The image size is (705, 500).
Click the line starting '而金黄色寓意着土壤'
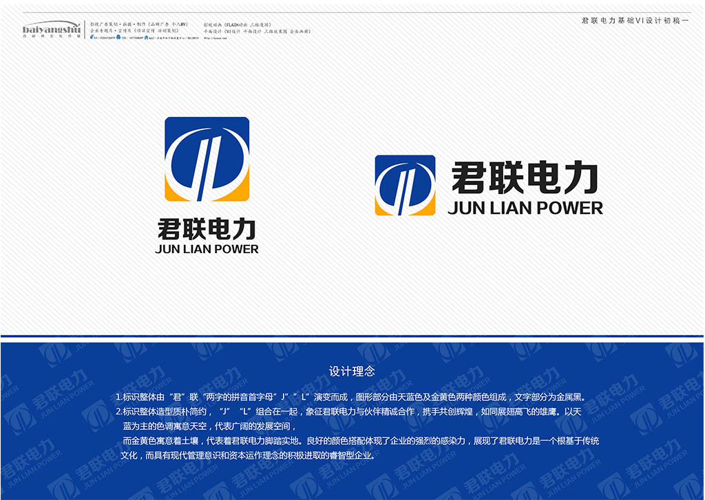pyautogui.click(x=361, y=441)
